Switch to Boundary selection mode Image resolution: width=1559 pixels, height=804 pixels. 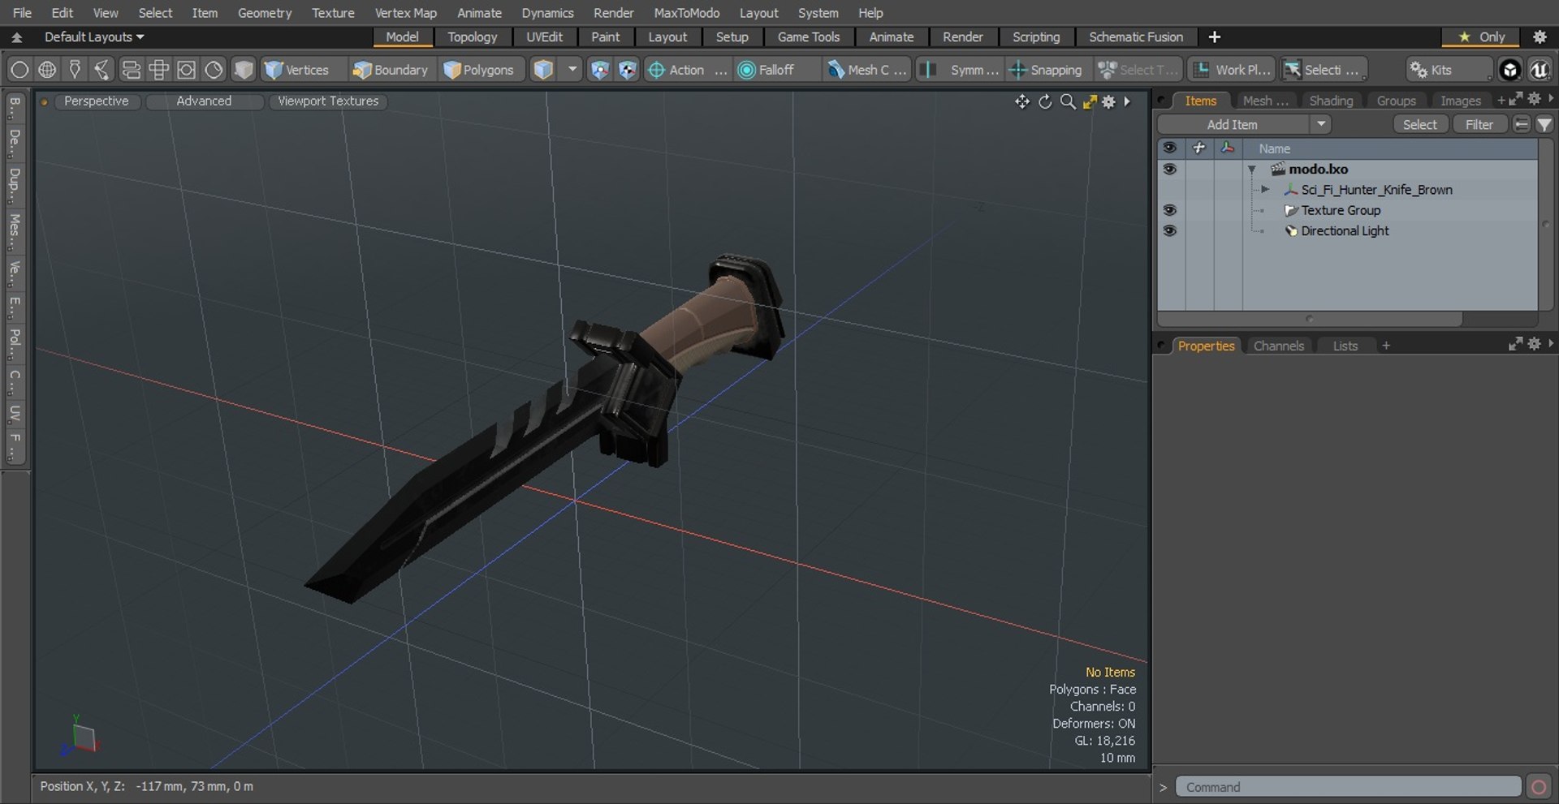390,70
